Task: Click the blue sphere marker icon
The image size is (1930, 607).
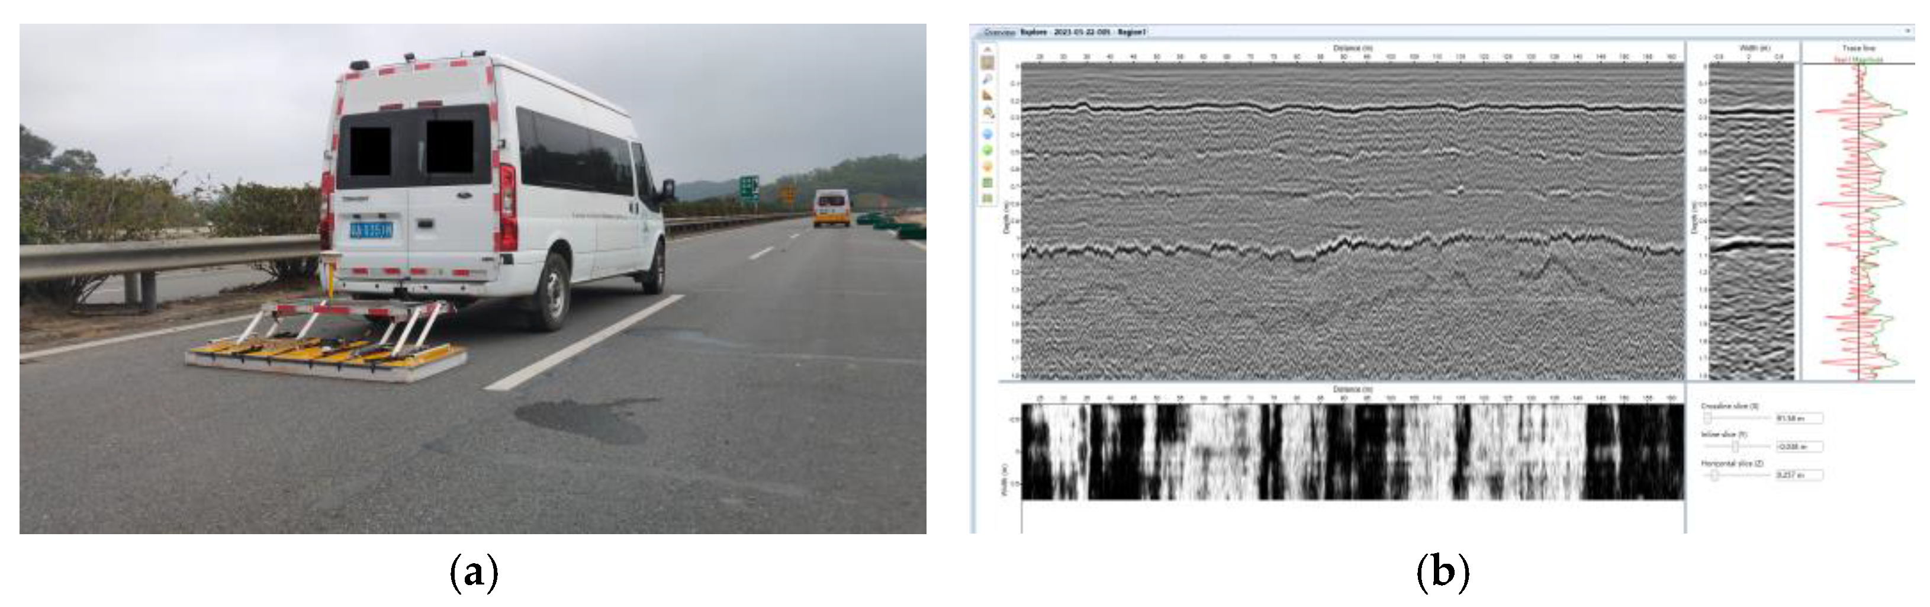Action: (987, 134)
